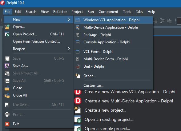Choose Windows VCL Application - Delphi
This screenshot has height=131, width=181.
point(114,20)
